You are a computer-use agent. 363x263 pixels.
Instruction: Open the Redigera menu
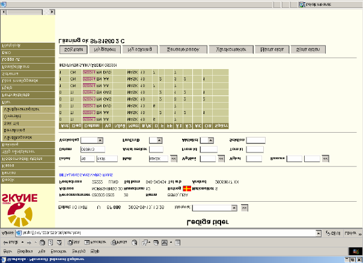(x=25, y=251)
